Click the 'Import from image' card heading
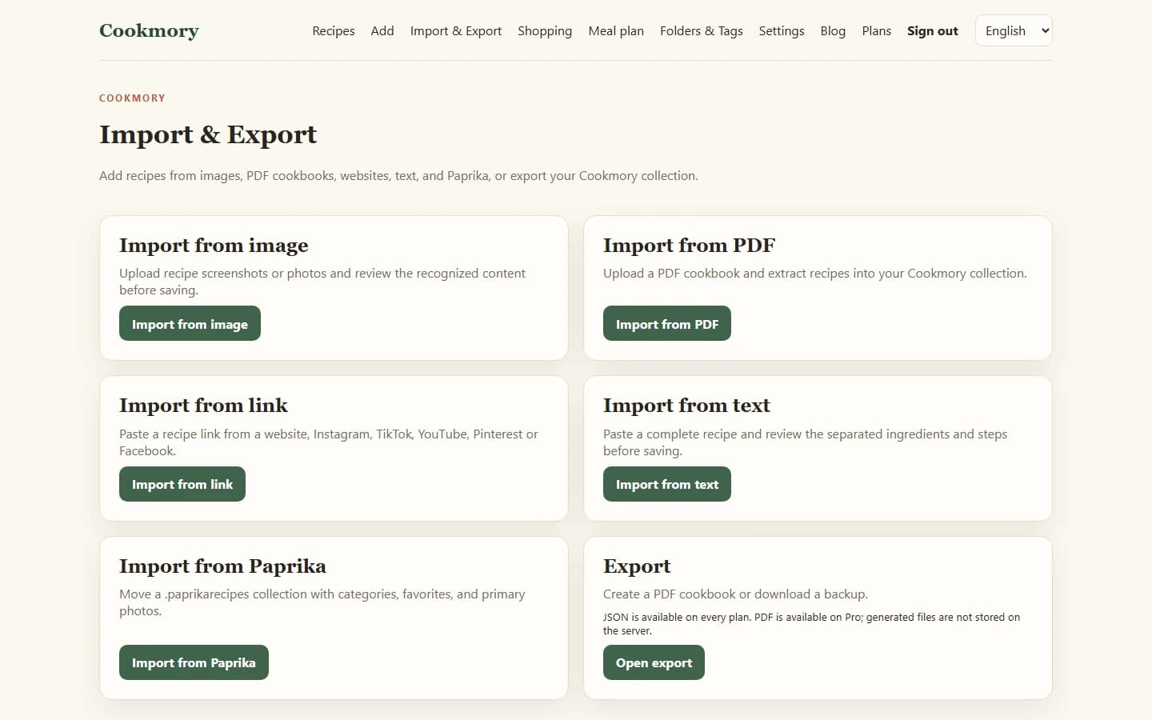The width and height of the screenshot is (1152, 720). click(214, 246)
